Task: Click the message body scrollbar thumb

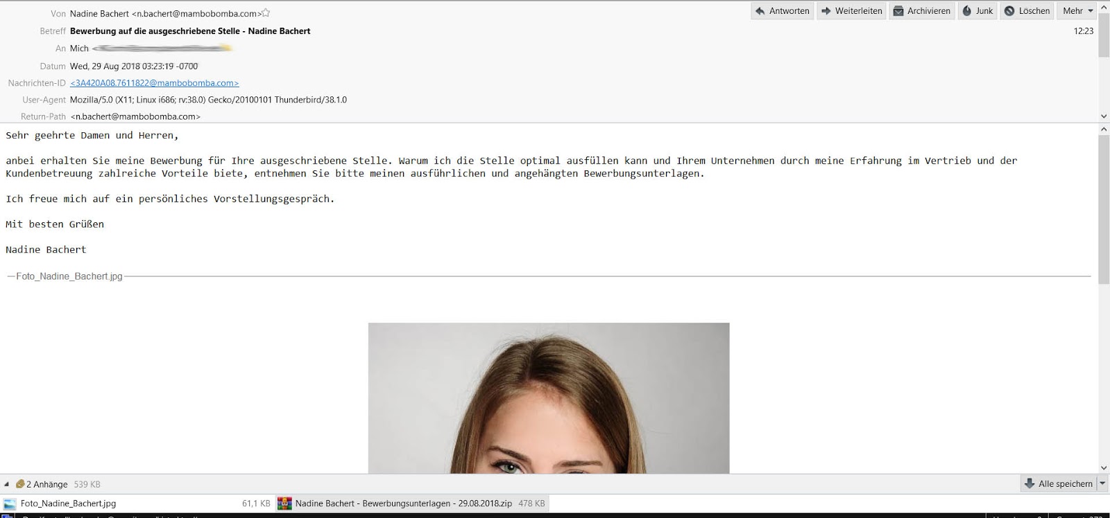Action: pyautogui.click(x=1104, y=209)
